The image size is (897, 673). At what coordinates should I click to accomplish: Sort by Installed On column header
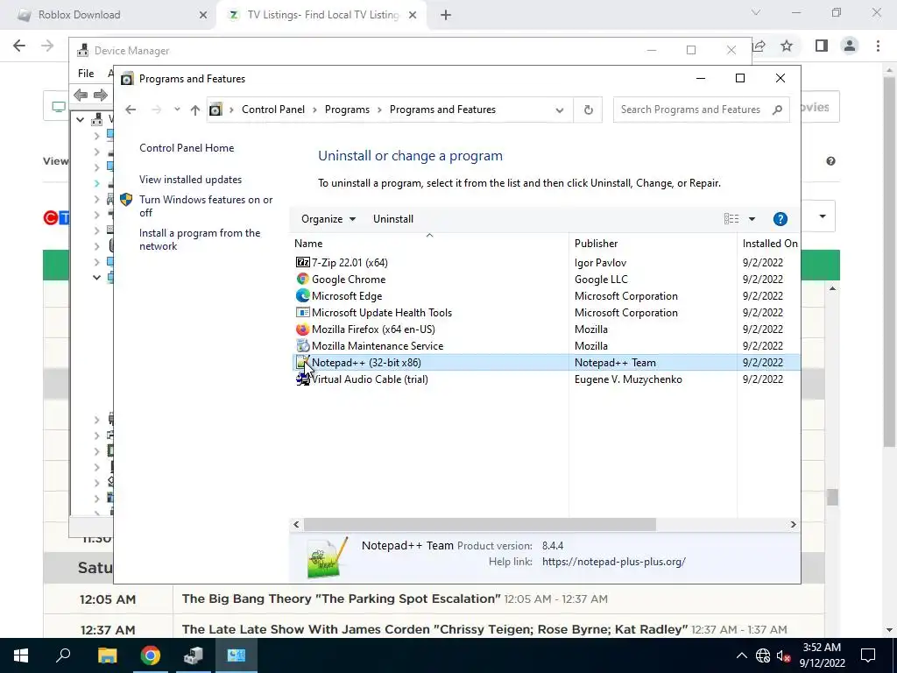[769, 244]
